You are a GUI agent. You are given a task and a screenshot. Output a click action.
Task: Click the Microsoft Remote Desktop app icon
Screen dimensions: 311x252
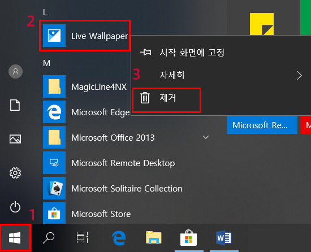[x=54, y=163]
